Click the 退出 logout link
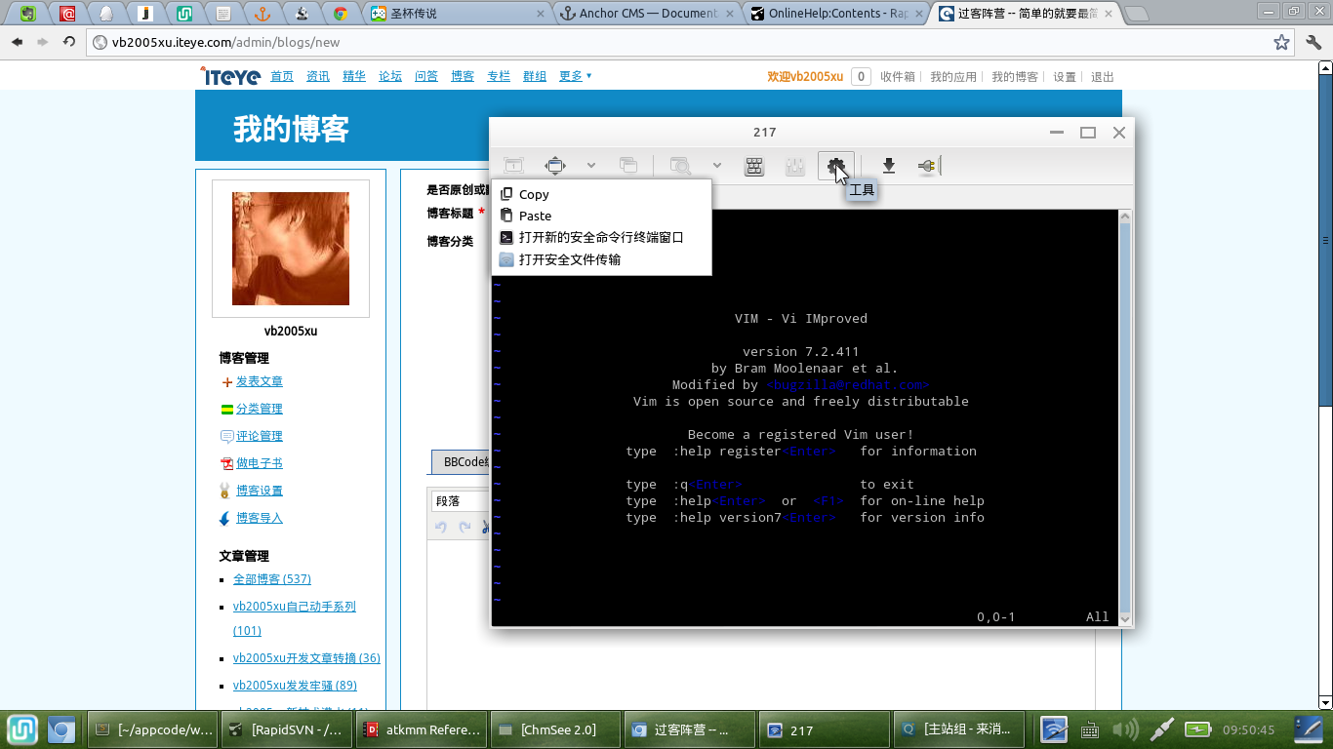 (x=1102, y=76)
